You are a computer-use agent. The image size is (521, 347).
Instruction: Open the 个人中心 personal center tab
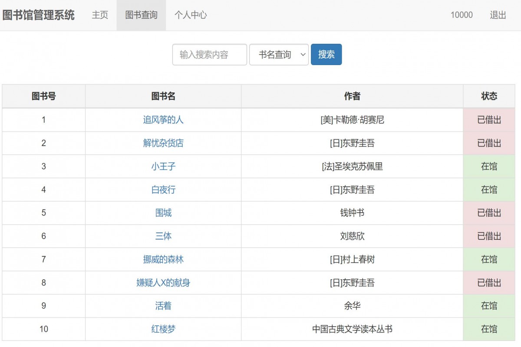(x=190, y=15)
